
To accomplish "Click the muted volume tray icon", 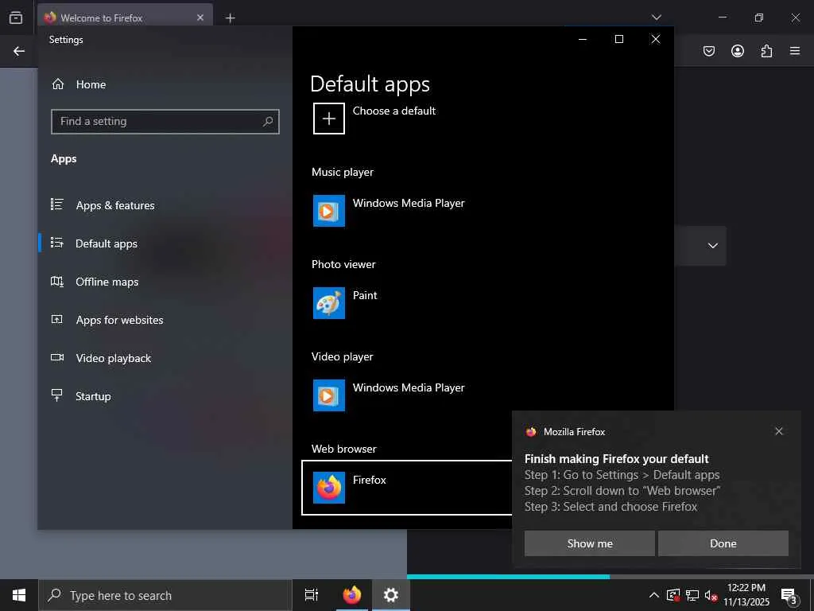I will [x=711, y=595].
